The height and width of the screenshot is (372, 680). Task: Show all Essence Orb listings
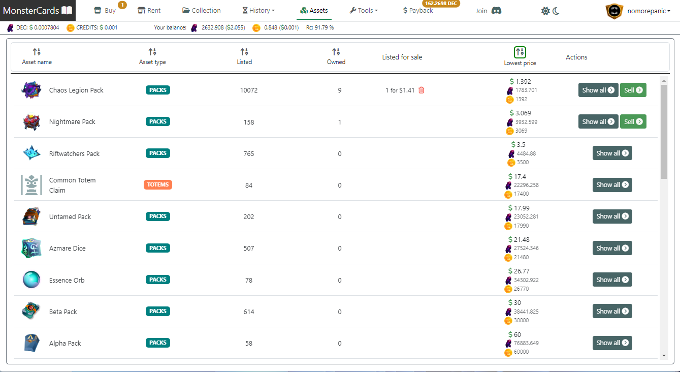pyautogui.click(x=612, y=280)
